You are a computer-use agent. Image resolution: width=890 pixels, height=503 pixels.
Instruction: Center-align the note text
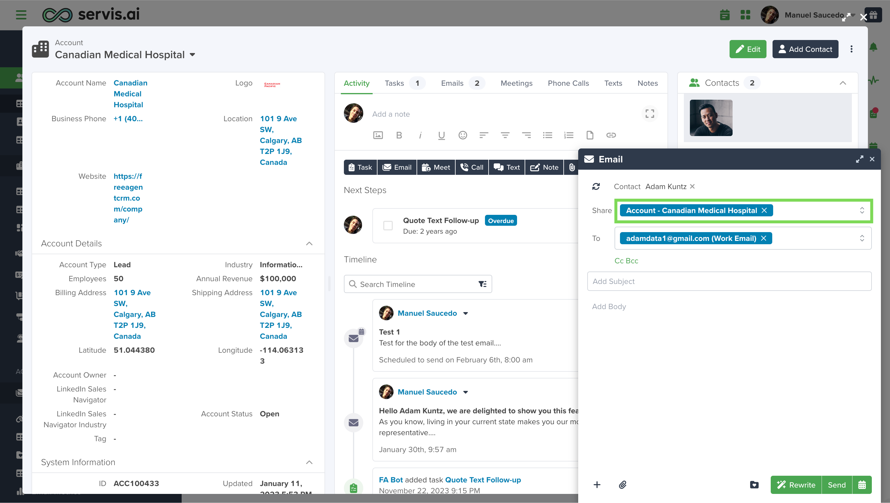click(x=505, y=135)
